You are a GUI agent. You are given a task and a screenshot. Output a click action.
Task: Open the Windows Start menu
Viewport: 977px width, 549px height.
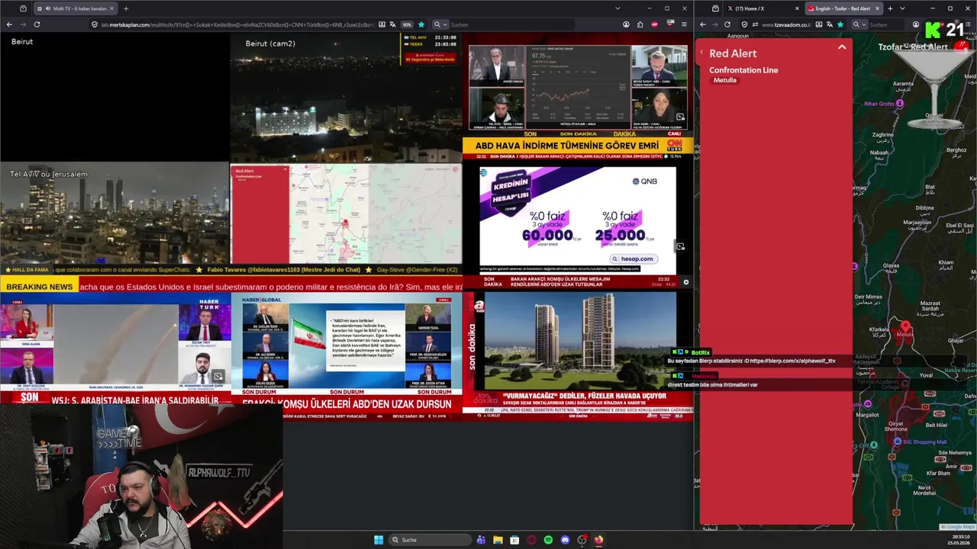point(378,540)
